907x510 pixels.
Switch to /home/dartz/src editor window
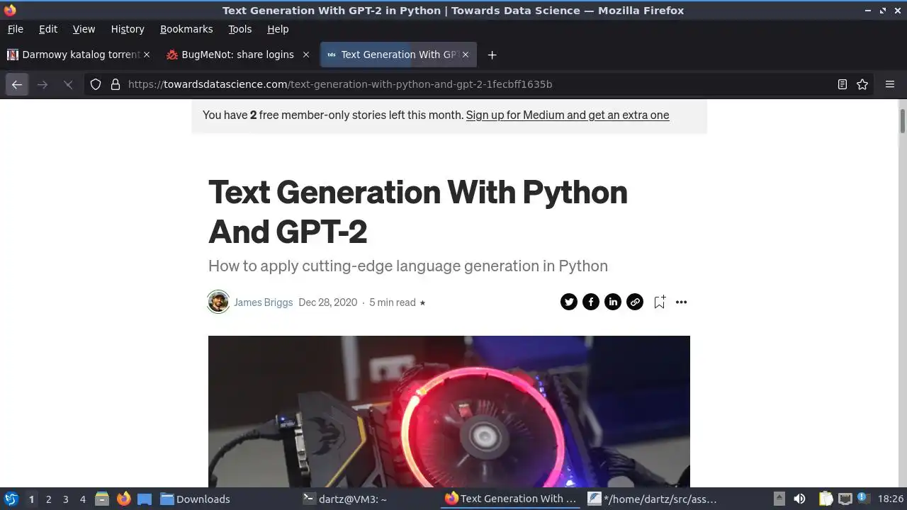pyautogui.click(x=653, y=499)
